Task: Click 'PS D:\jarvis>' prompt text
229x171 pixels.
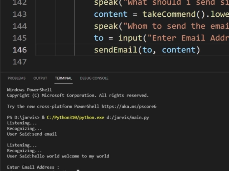Action: (23, 117)
